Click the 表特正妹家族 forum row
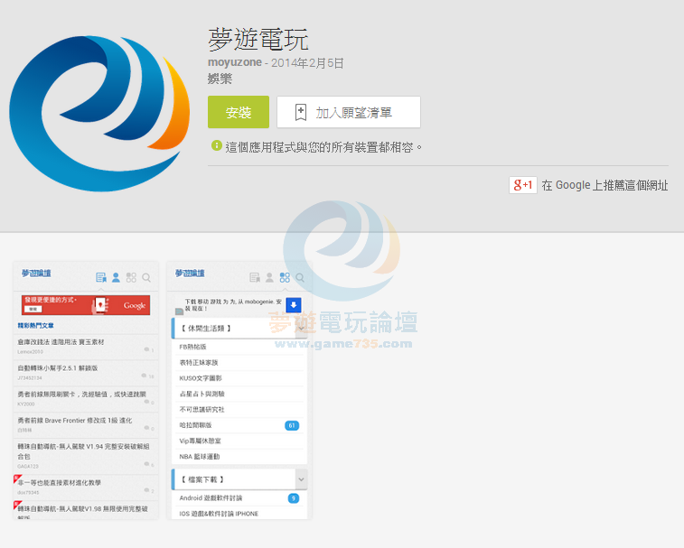 coord(239,362)
